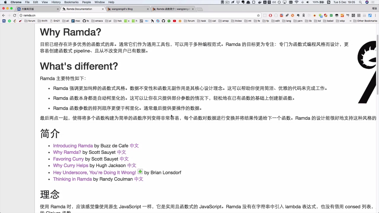Open the green H bookmark icon
This screenshot has height=213, width=379.
(9, 21)
